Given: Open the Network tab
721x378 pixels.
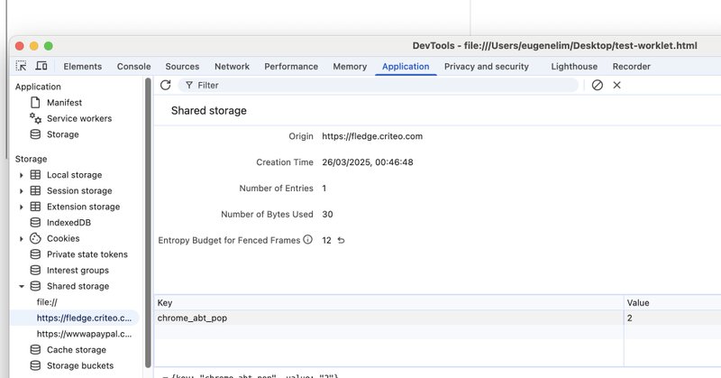Looking at the screenshot, I should (232, 66).
